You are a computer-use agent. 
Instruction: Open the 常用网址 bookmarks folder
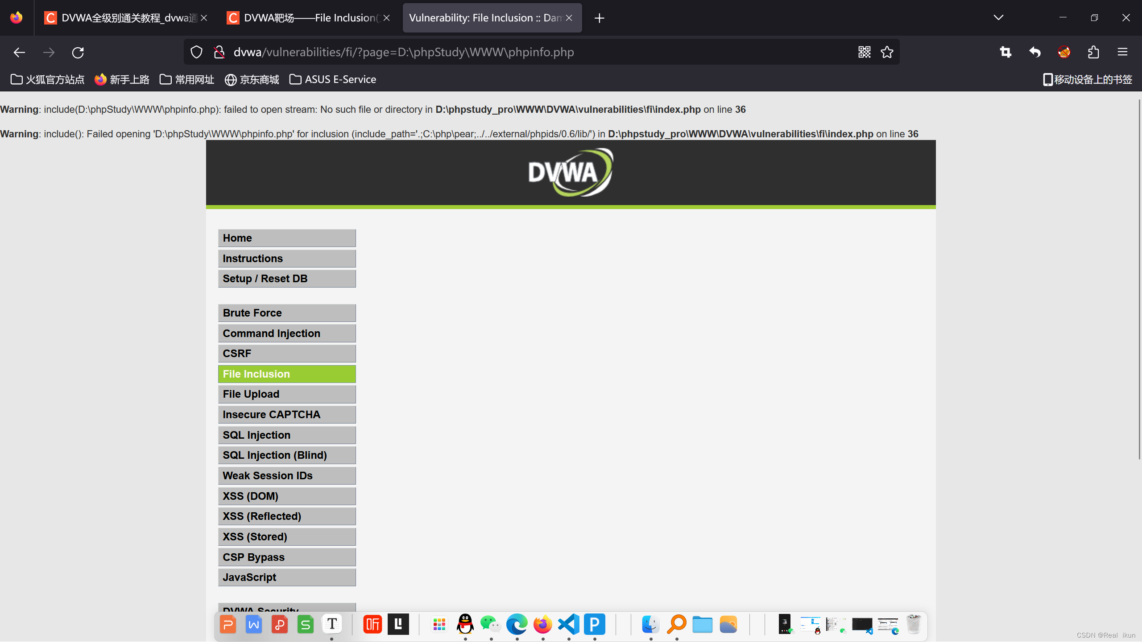pos(187,79)
